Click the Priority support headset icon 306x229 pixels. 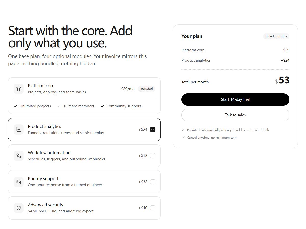[19, 182]
